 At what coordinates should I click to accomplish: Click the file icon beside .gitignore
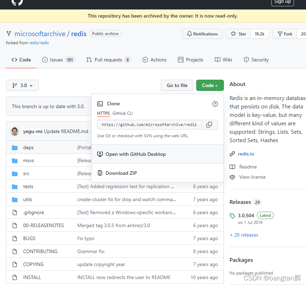[15, 212]
